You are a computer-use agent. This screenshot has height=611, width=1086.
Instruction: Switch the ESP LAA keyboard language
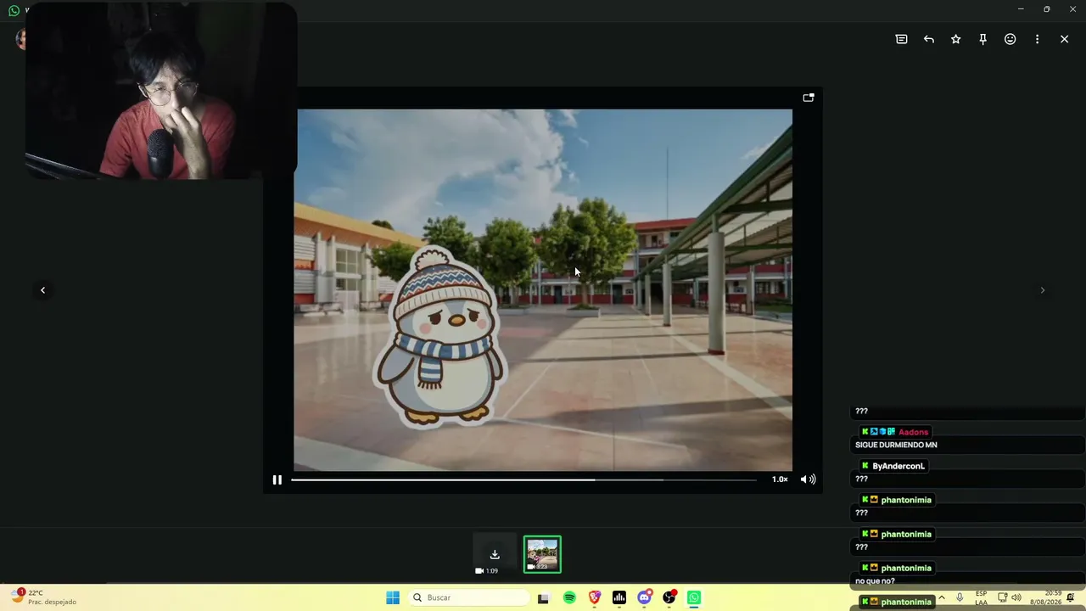point(982,597)
